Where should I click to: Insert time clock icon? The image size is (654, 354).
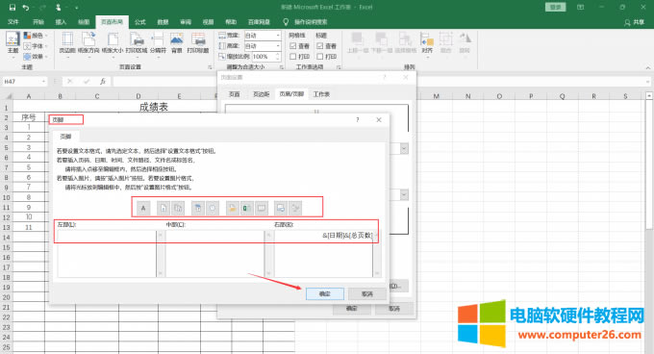pos(213,208)
